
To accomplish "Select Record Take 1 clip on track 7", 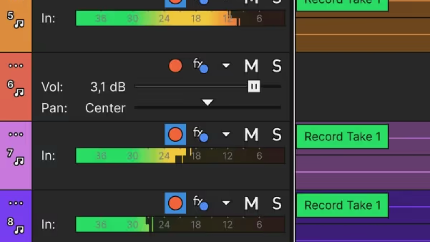I will pos(342,137).
